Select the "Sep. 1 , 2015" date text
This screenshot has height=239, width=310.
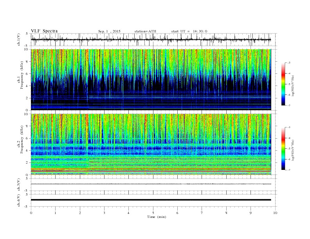tap(109, 31)
